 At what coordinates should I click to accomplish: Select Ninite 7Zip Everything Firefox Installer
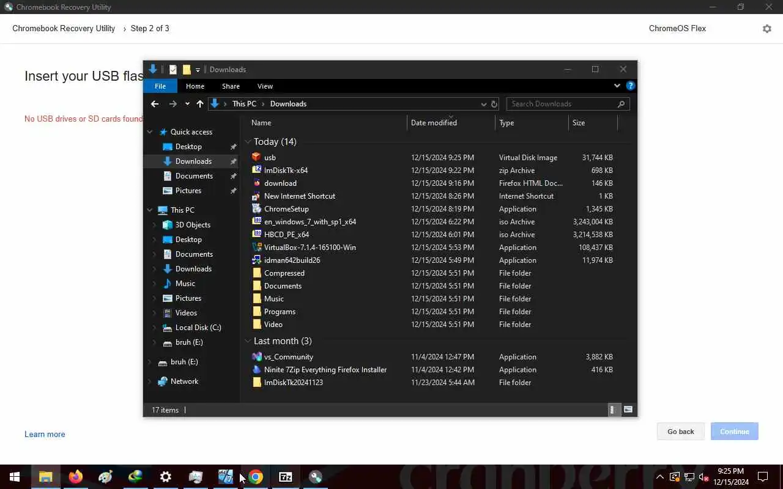[432, 370]
